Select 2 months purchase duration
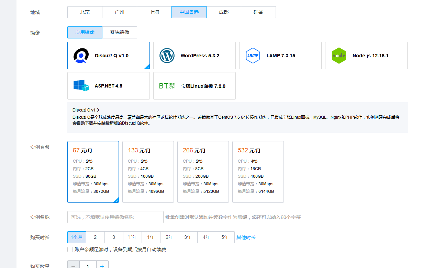This screenshot has height=268, width=422. click(x=95, y=237)
